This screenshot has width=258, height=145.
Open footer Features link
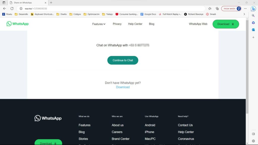pos(84,125)
